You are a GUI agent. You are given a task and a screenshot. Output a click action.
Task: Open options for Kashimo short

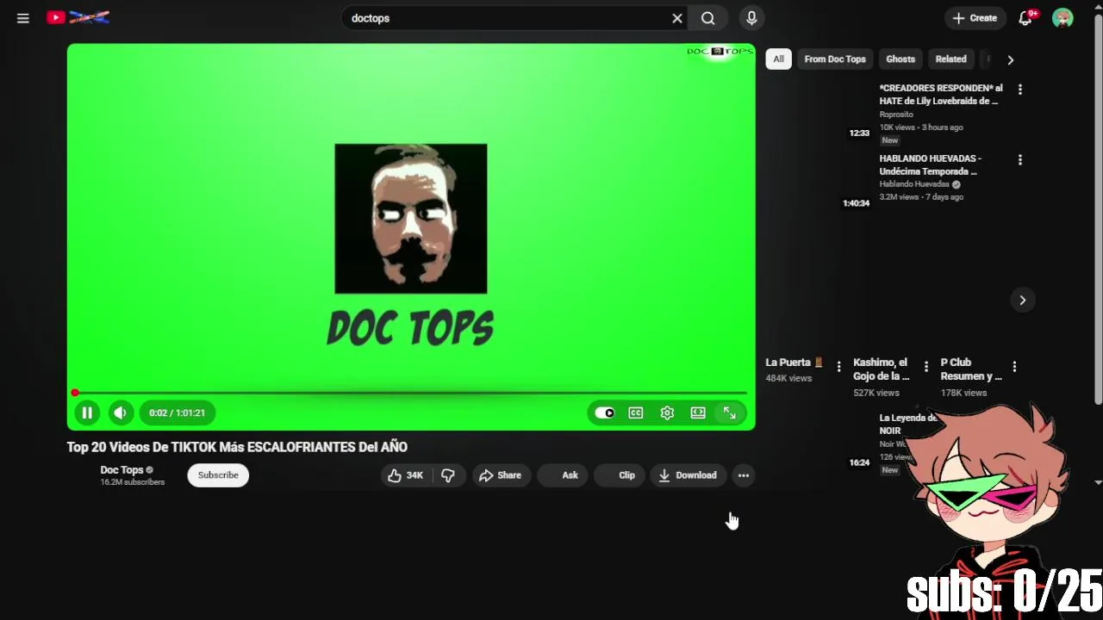coord(926,367)
